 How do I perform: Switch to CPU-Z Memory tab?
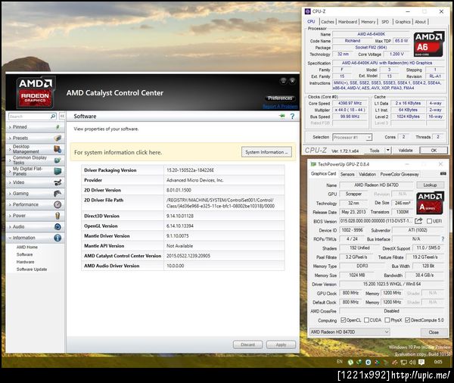pyautogui.click(x=368, y=22)
